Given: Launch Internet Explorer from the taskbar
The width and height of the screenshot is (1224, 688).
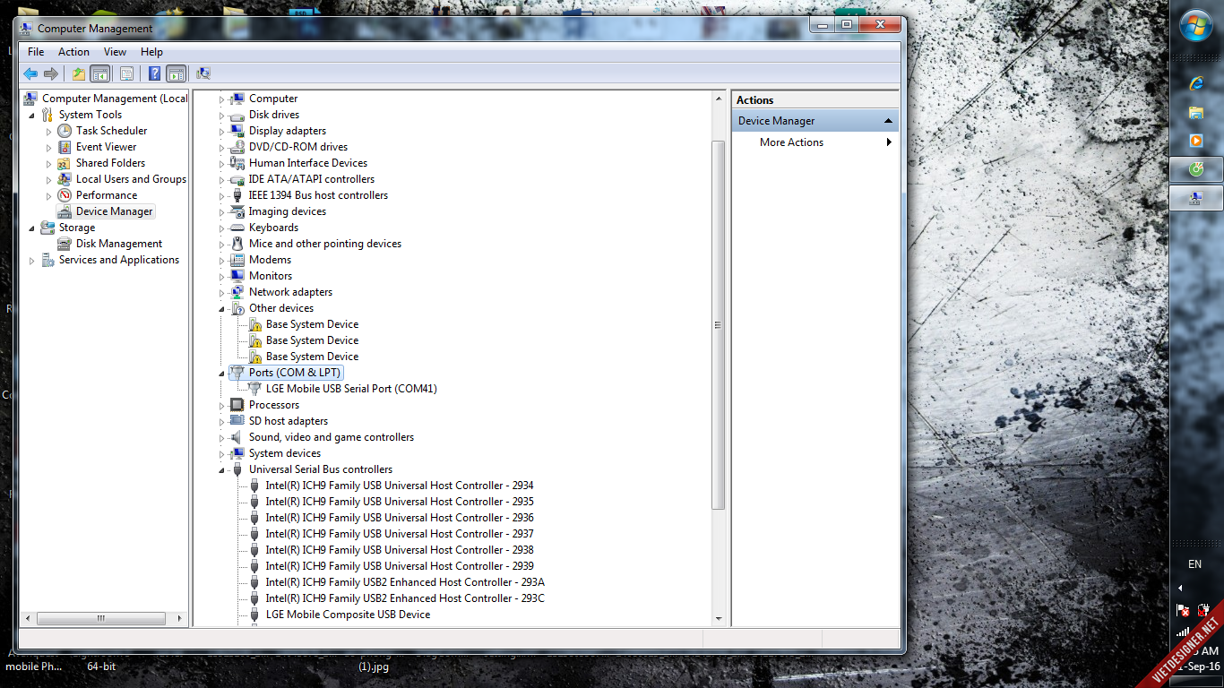Looking at the screenshot, I should 1196,83.
